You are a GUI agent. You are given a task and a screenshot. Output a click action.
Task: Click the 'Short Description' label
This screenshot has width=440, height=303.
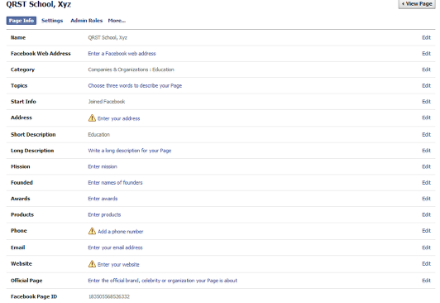(33, 134)
